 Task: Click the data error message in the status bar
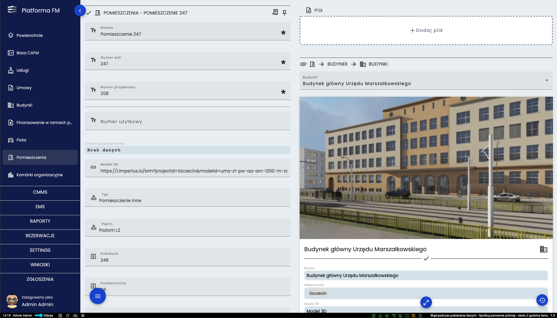[x=489, y=315]
